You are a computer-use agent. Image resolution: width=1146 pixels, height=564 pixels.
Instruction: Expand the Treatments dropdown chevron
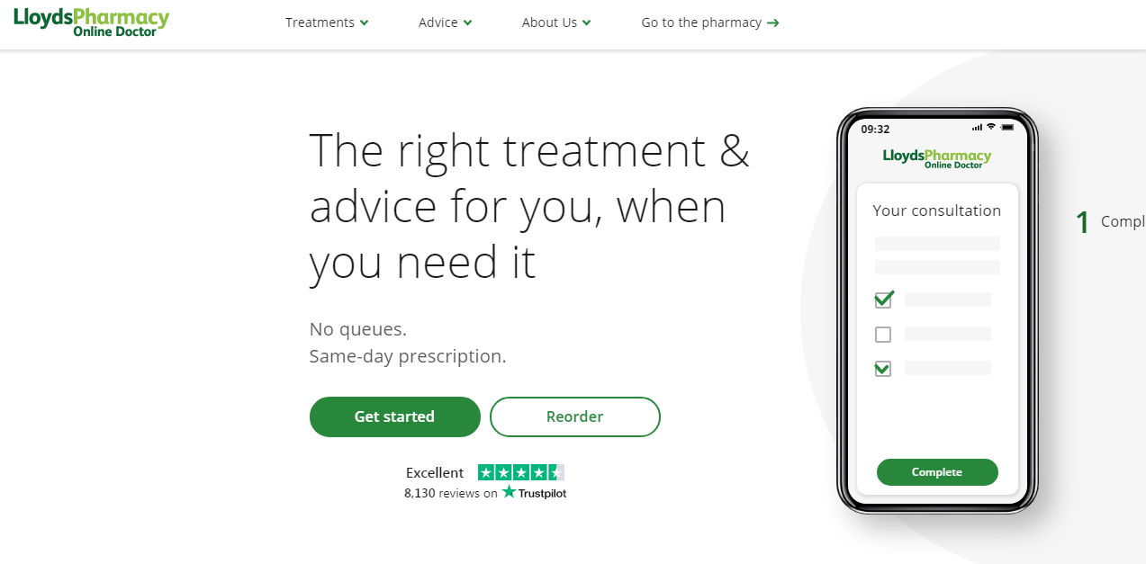364,23
